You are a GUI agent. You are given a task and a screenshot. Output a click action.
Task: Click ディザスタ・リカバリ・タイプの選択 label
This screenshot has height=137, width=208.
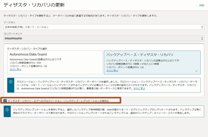coord(27,49)
